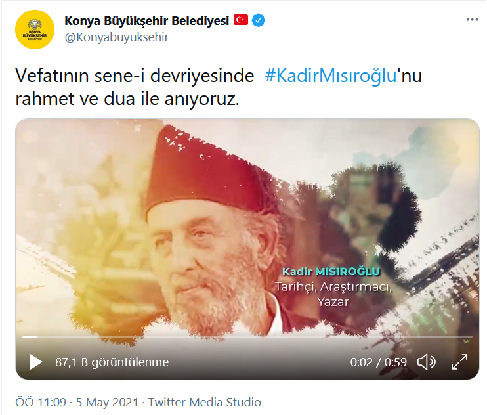Open Konya Büyükşehir Belediyesi profile name

146,21
